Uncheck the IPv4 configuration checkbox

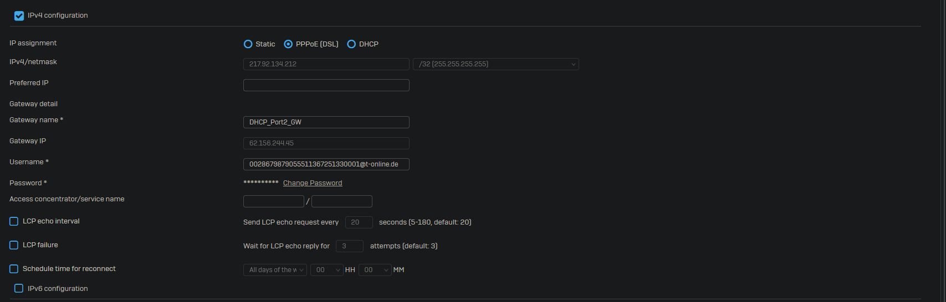click(x=19, y=15)
